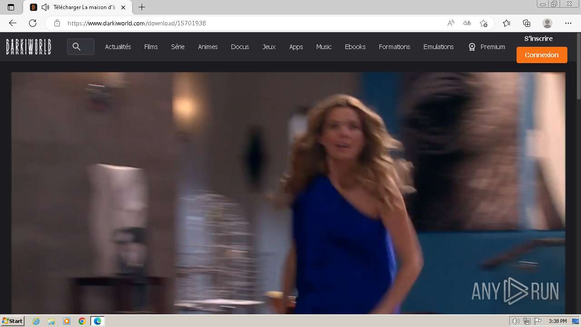Open the site search box

pyautogui.click(x=81, y=47)
